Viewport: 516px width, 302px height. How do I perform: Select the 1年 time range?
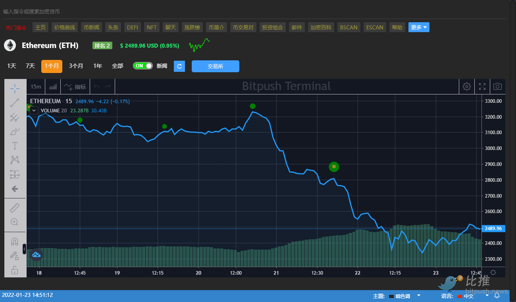98,66
